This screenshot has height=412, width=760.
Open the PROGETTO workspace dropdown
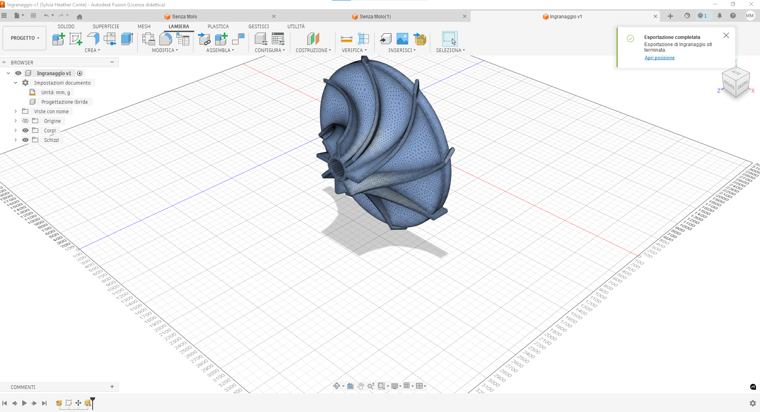(x=25, y=38)
